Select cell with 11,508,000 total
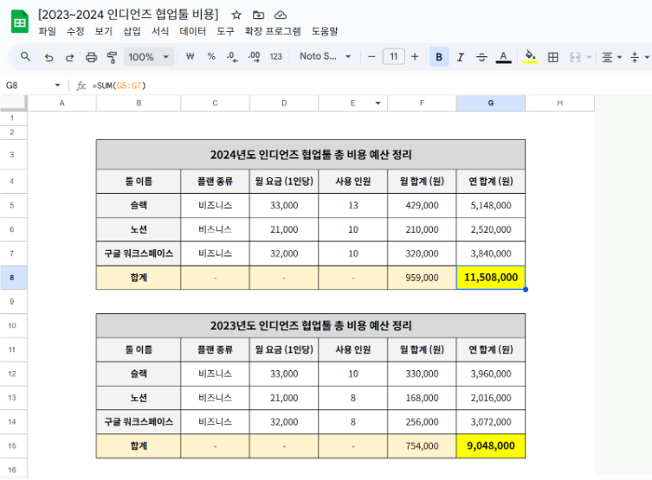Viewport: 652px width, 480px height. click(491, 278)
